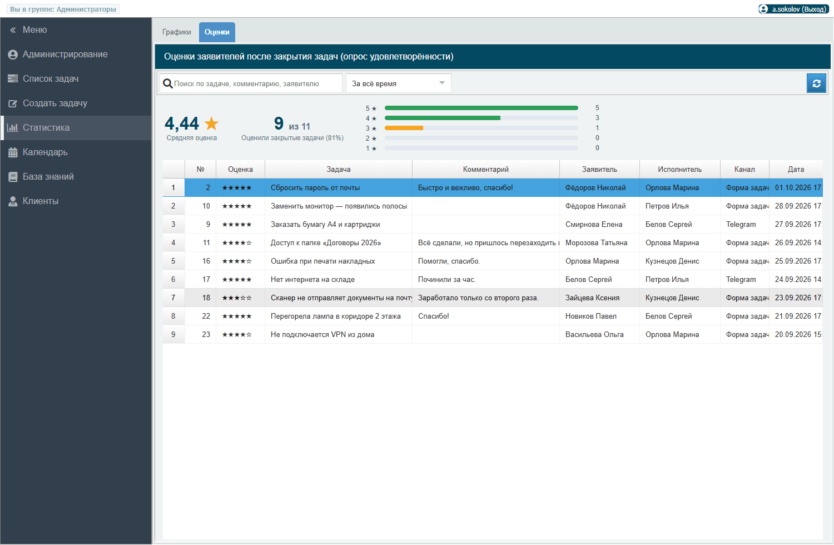Select task «Заменить монитор — появились полосы»
834x545 pixels.
click(x=339, y=206)
